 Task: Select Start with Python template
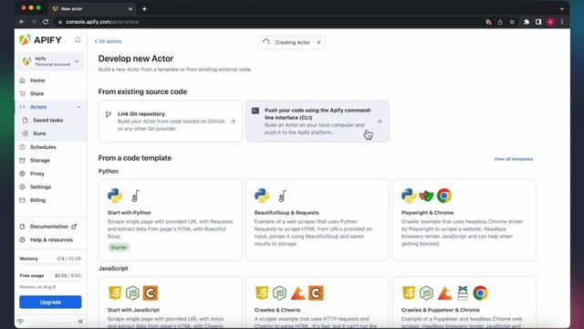pos(171,220)
